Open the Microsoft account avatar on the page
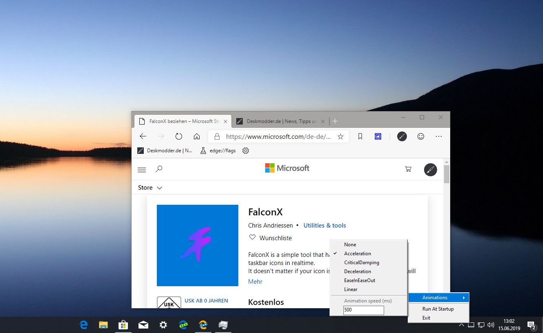The height and width of the screenshot is (333, 543). coord(431,170)
